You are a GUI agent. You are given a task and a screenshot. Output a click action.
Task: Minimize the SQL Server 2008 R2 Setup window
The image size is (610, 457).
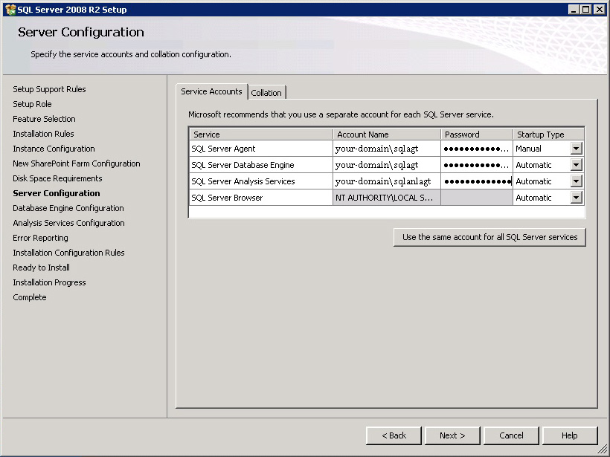click(574, 10)
